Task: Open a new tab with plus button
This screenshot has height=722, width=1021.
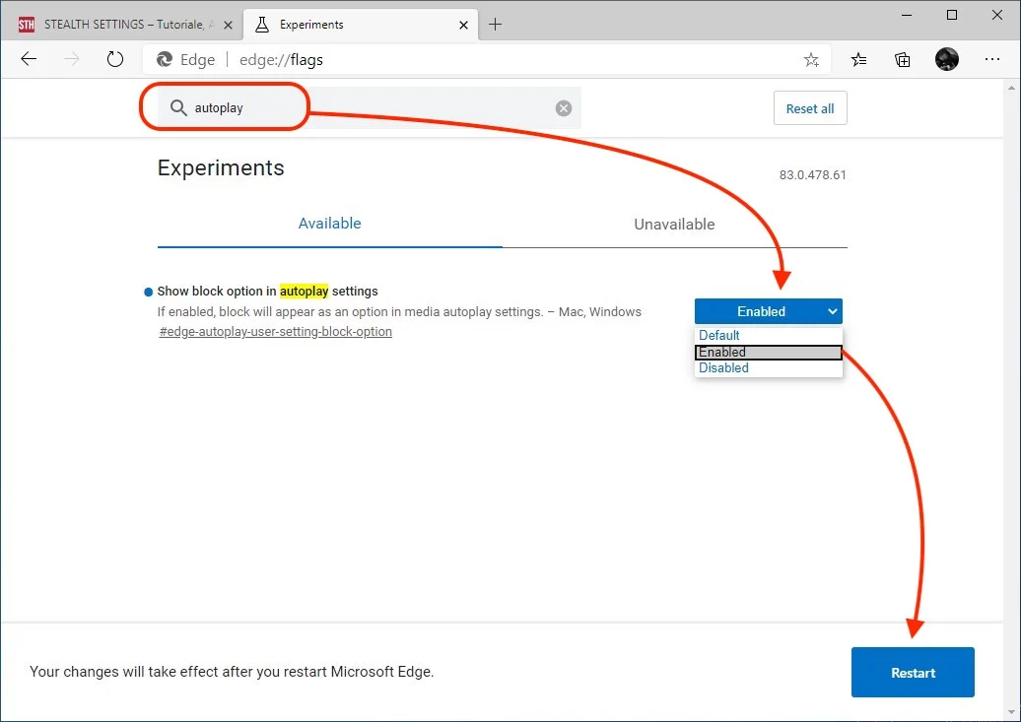Action: tap(496, 24)
